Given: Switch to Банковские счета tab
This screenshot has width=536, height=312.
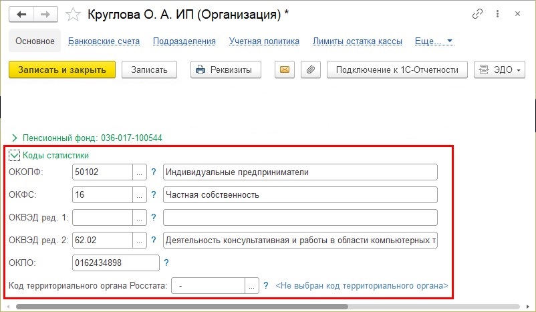Looking at the screenshot, I should [x=104, y=41].
